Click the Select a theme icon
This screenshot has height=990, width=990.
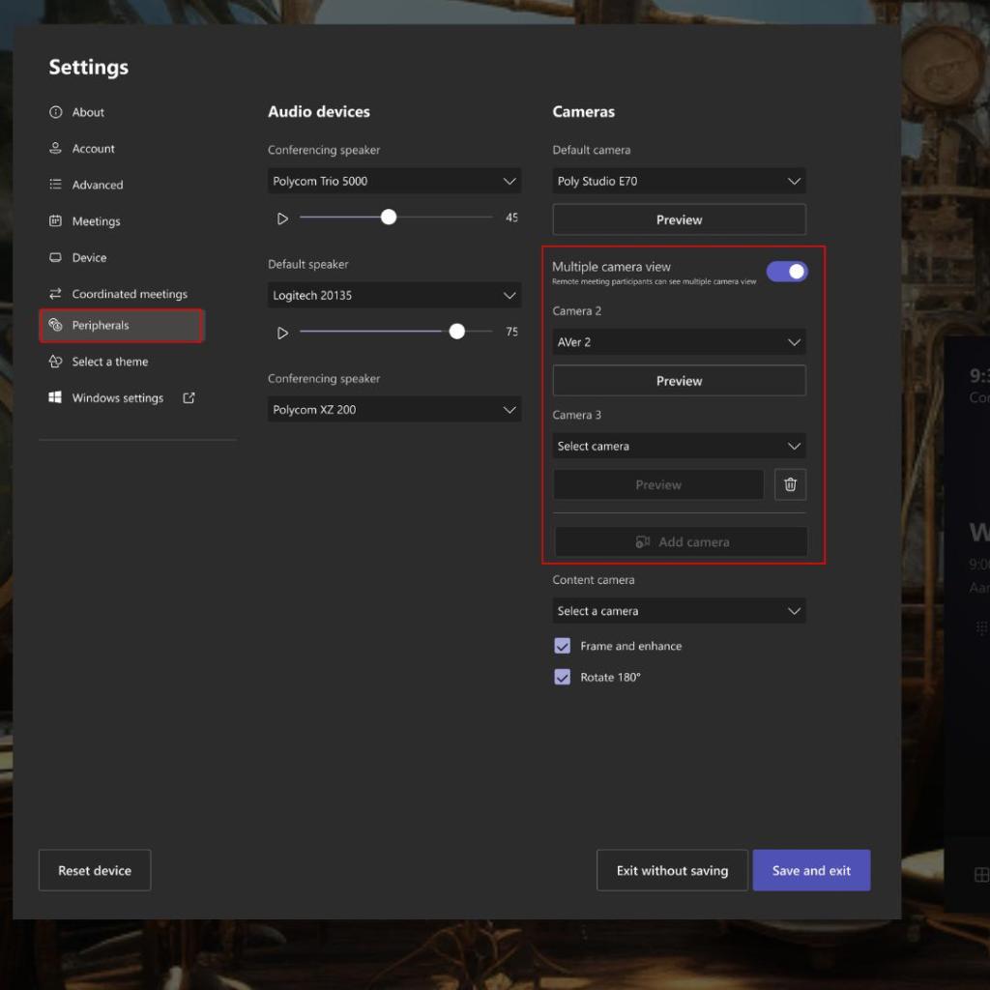(57, 361)
